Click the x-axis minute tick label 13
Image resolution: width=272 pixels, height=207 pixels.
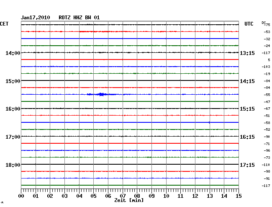(x=210, y=196)
